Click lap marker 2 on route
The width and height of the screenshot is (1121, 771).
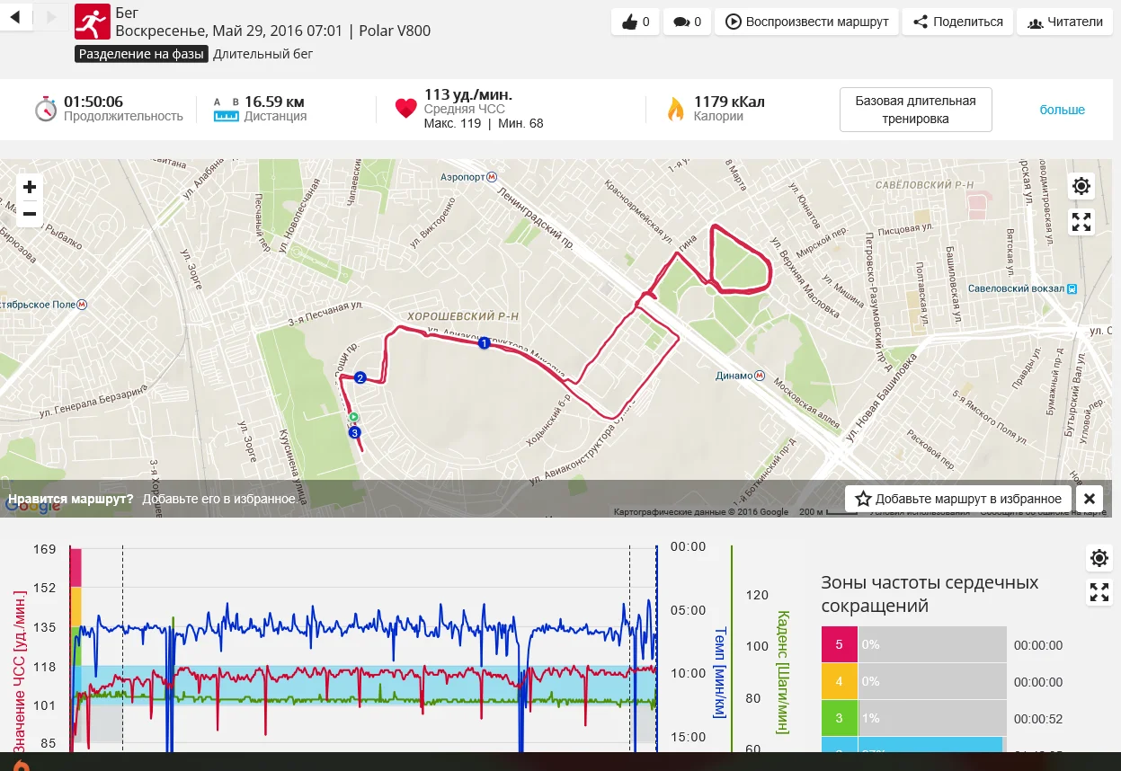click(x=360, y=377)
